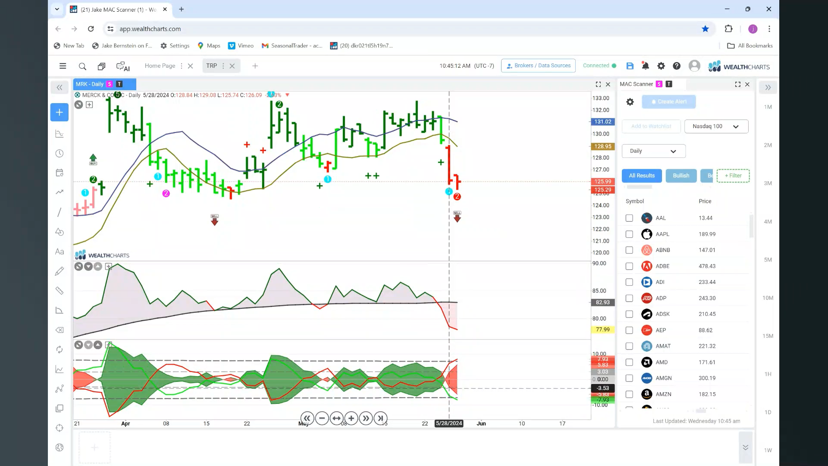Select 1H timeframe in right sidebar
The height and width of the screenshot is (466, 828).
tap(768, 375)
